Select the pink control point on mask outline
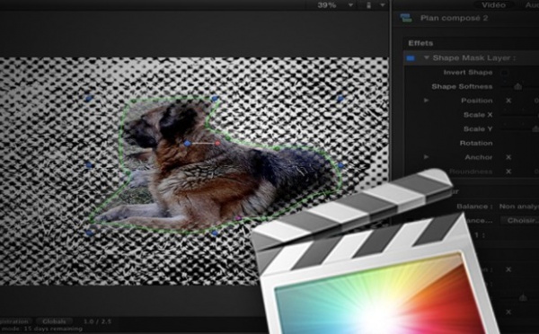 [x=238, y=218]
